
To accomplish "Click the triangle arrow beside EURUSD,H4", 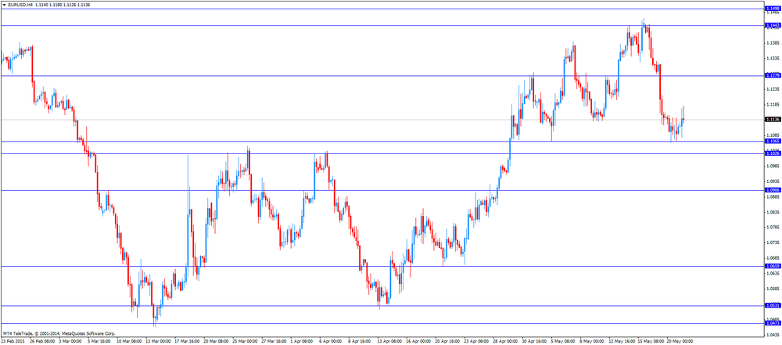I will coord(4,4).
